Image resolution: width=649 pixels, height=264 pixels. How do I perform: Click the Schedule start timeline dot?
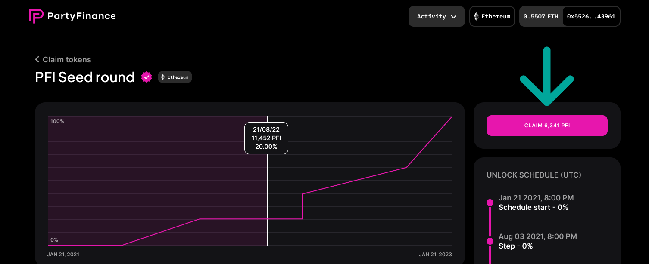click(490, 203)
